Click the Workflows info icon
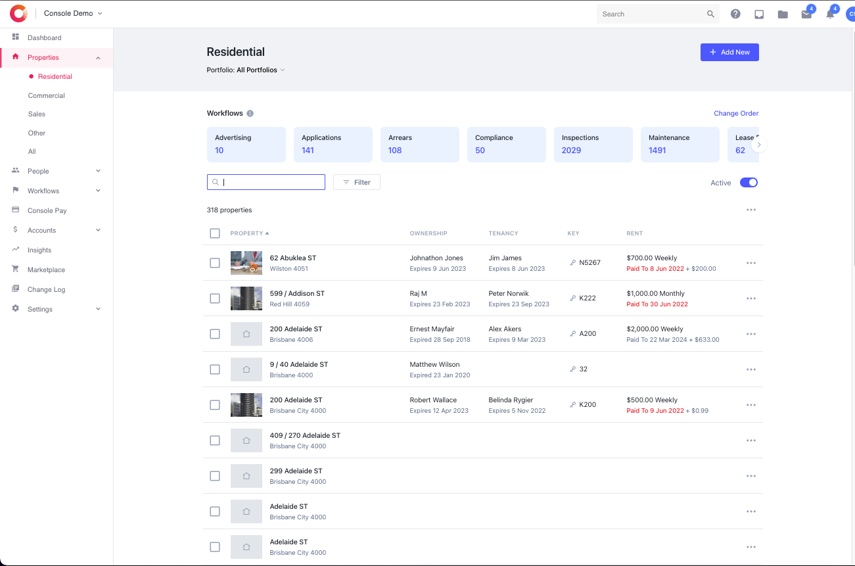 point(250,114)
